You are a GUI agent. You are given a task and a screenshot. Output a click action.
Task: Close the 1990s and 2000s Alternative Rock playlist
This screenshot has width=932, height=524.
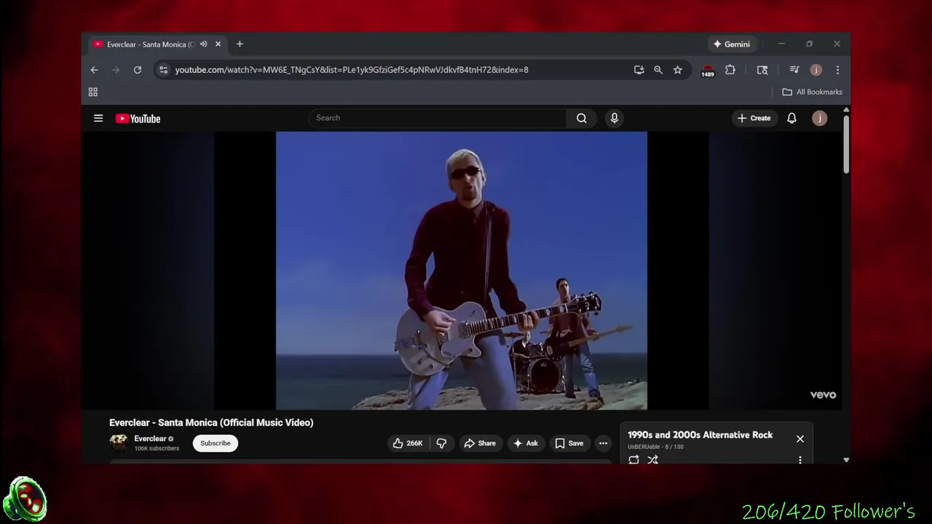[800, 439]
